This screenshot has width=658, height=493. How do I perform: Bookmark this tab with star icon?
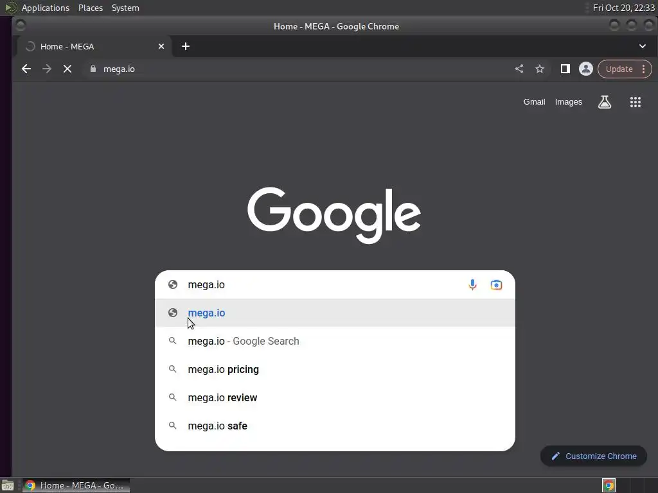[540, 69]
